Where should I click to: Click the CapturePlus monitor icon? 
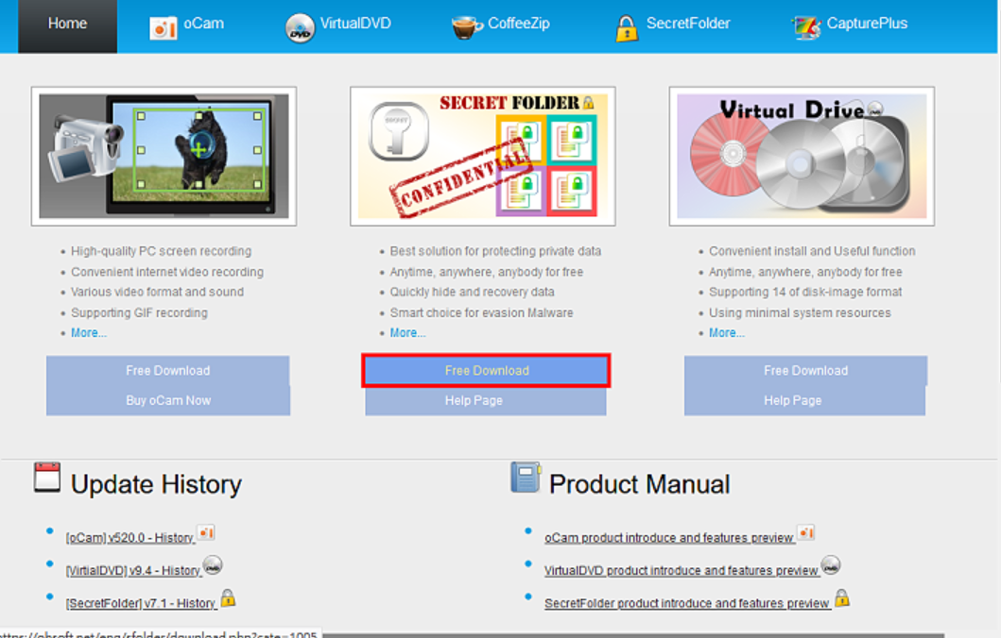[x=806, y=27]
